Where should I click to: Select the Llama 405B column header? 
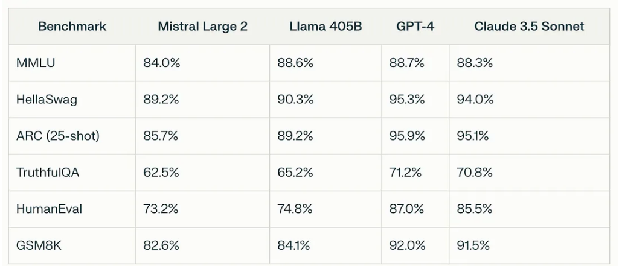pyautogui.click(x=325, y=27)
